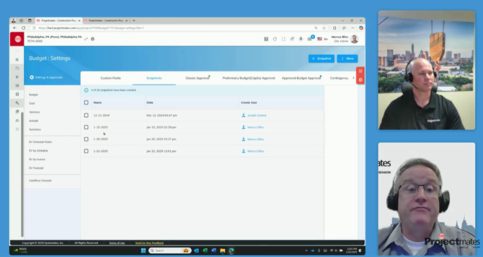Check the 1-15-2025 snapshot checkbox
This screenshot has width=483, height=257.
click(86, 127)
